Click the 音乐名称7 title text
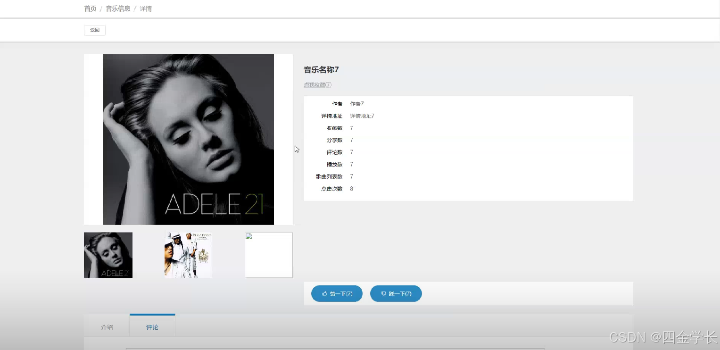Image resolution: width=720 pixels, height=350 pixels. (321, 70)
